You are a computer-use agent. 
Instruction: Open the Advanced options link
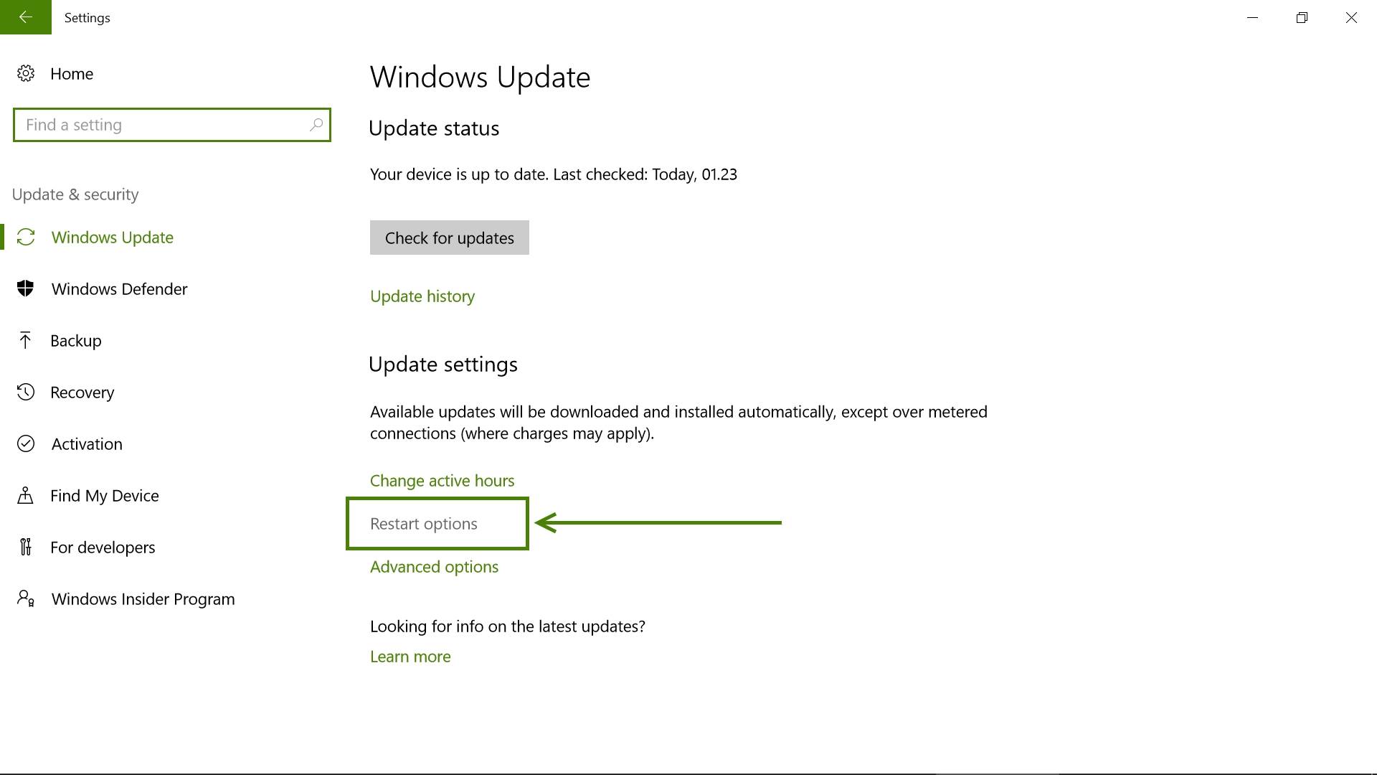click(434, 567)
